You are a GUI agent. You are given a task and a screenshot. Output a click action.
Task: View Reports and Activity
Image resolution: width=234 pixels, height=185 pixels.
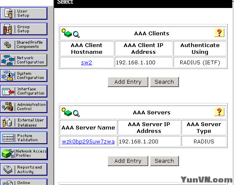[24, 169]
